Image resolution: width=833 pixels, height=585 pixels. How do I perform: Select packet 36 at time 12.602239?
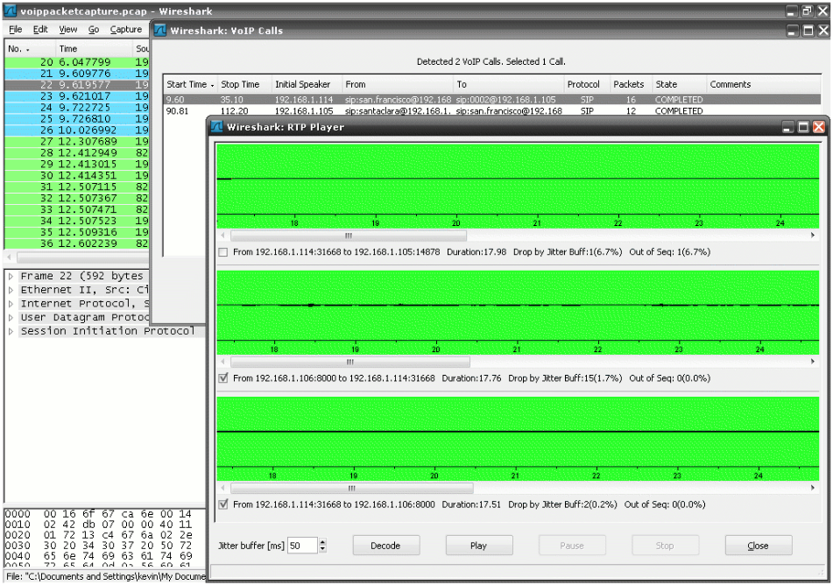77,243
